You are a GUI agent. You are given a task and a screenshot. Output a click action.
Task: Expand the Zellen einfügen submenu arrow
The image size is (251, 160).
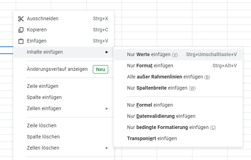[x=107, y=108]
